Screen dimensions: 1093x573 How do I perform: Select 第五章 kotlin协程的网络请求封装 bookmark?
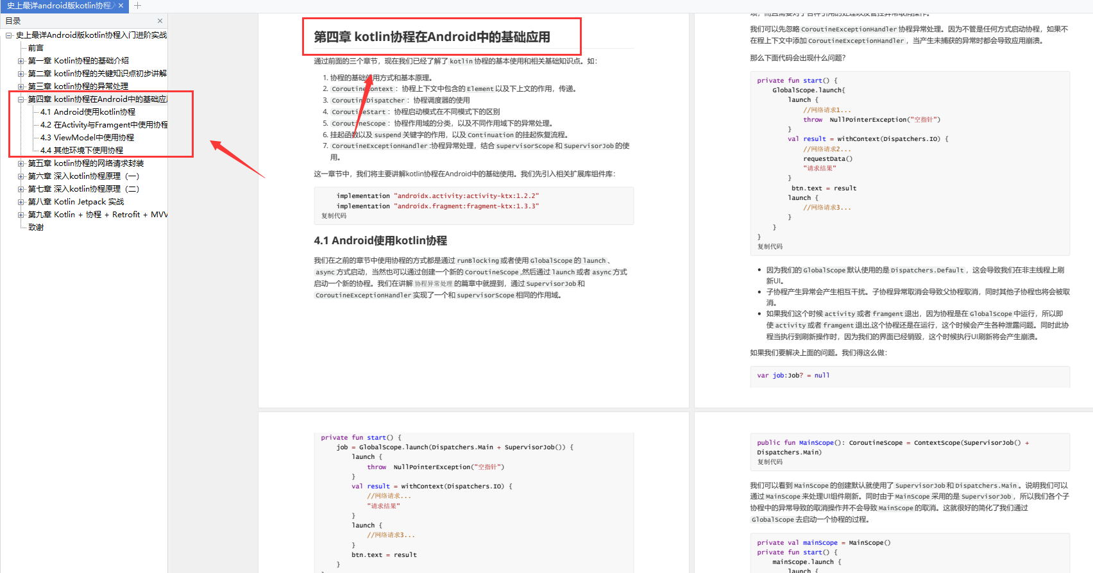pos(86,163)
